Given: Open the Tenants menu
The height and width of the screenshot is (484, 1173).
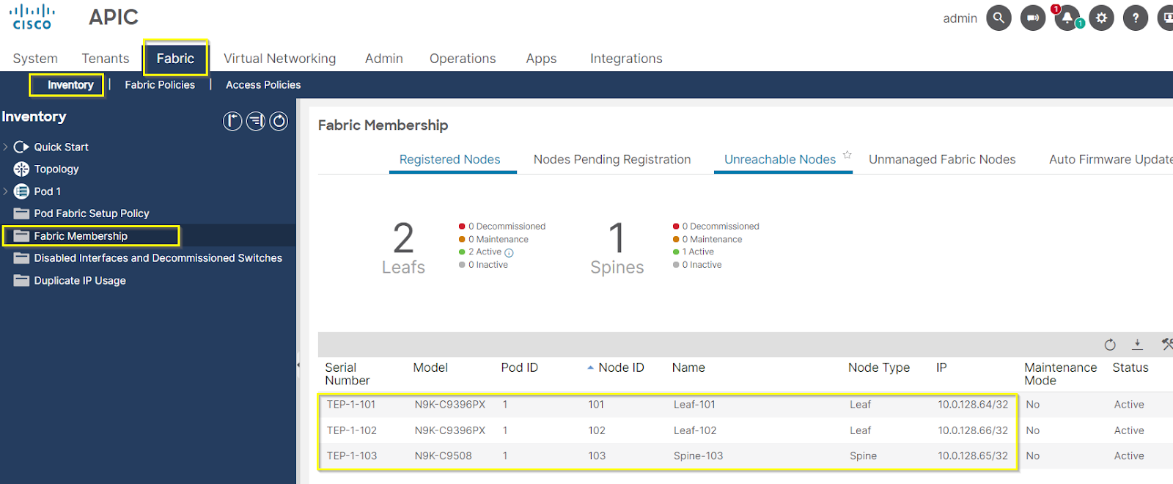Looking at the screenshot, I should coord(106,59).
